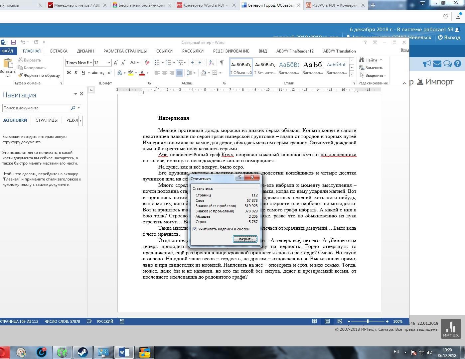Center-align the paragraph text
The image size is (465, 359).
(x=164, y=73)
